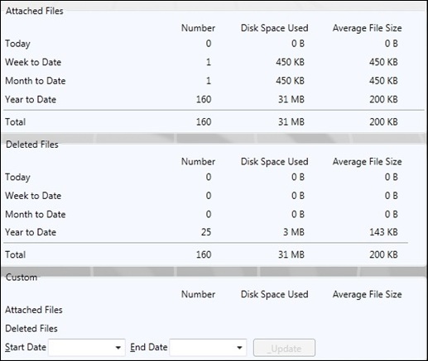Click Custom Average File Size header
This screenshot has height=361, width=428.
pyautogui.click(x=367, y=294)
